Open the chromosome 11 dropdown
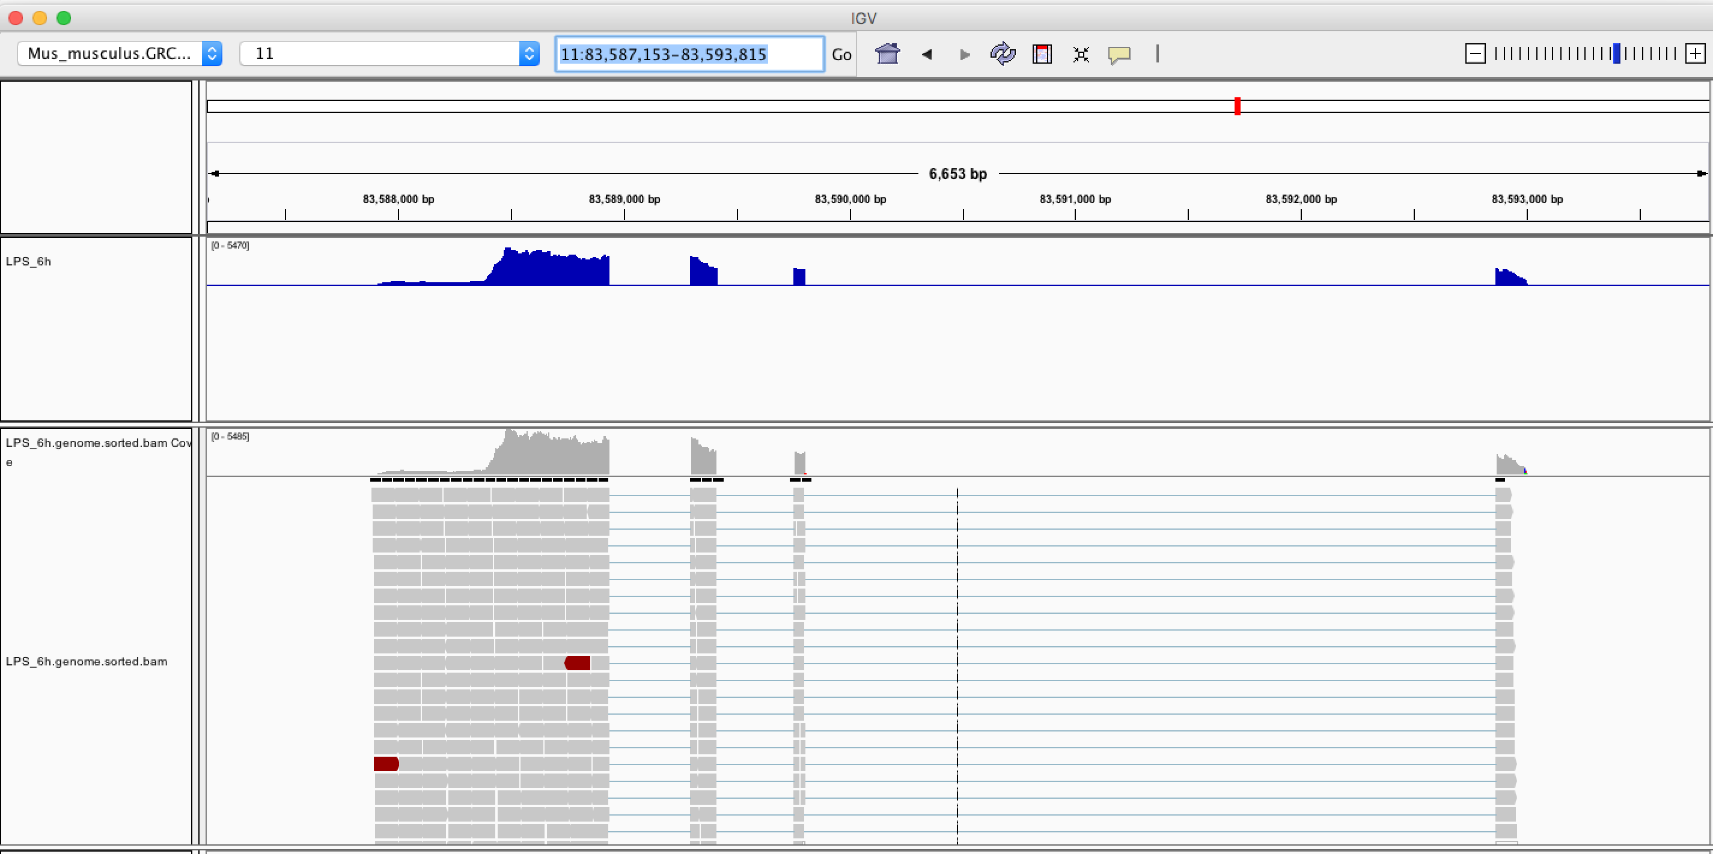Viewport: 1713px width, 854px height. 389,54
